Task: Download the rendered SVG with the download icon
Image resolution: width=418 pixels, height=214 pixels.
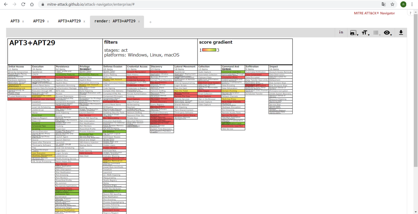Action: [x=401, y=32]
